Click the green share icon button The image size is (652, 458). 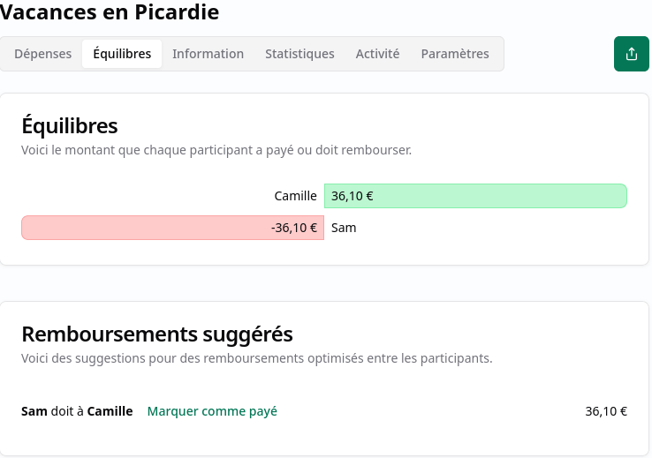pyautogui.click(x=631, y=54)
